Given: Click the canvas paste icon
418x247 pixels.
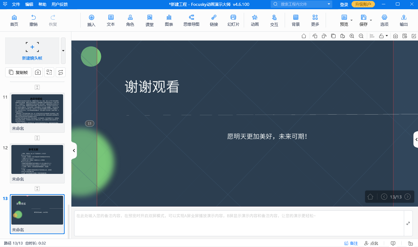Looking at the screenshot, I should tap(343, 36).
